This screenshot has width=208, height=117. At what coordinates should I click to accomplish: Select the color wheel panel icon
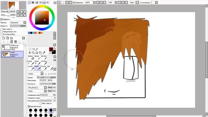click(30, 2)
